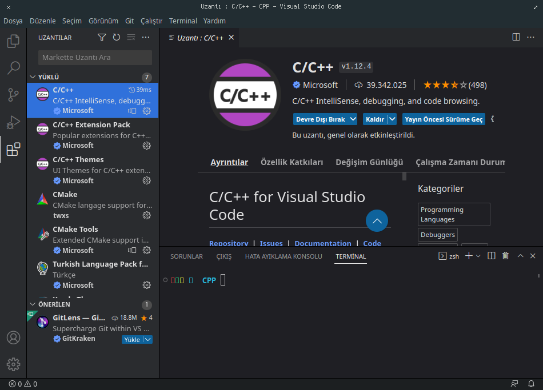
Task: Open Dosya menu
Action: pyautogui.click(x=13, y=21)
